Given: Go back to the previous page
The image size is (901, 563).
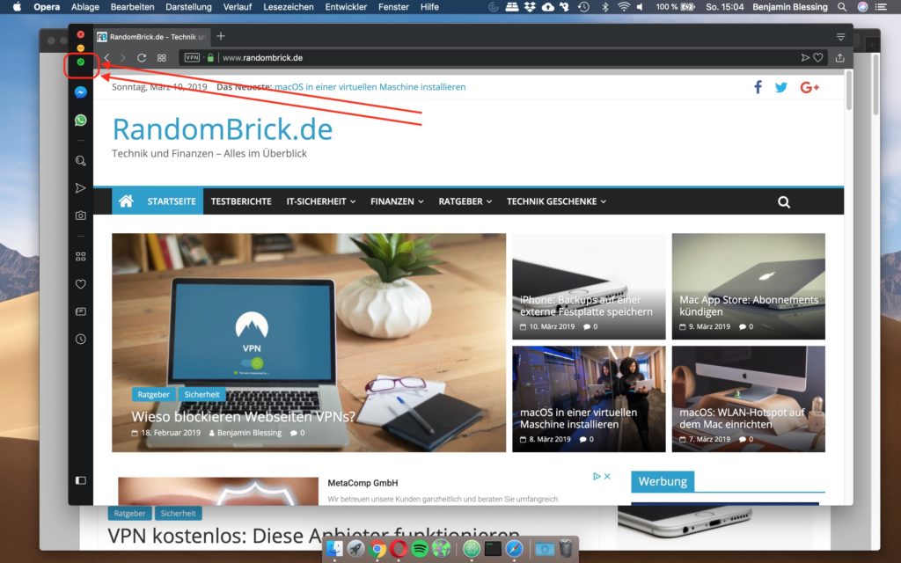Looking at the screenshot, I should coord(106,57).
